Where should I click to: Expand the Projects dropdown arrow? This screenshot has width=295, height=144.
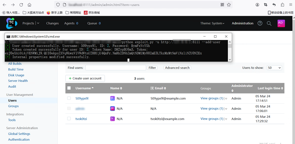[38, 23]
